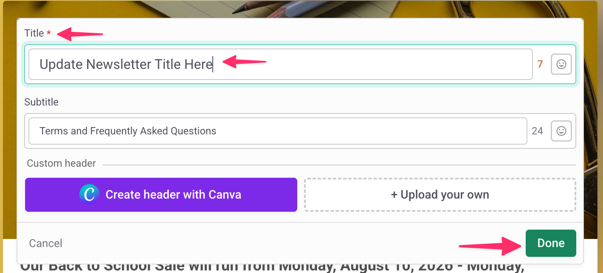Click the Subtitle character counter showing 24
This screenshot has width=603, height=273.
[538, 131]
